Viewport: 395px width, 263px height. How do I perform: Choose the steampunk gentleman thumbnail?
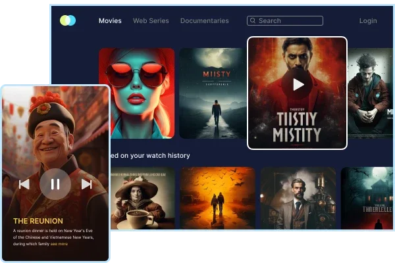coord(298,198)
